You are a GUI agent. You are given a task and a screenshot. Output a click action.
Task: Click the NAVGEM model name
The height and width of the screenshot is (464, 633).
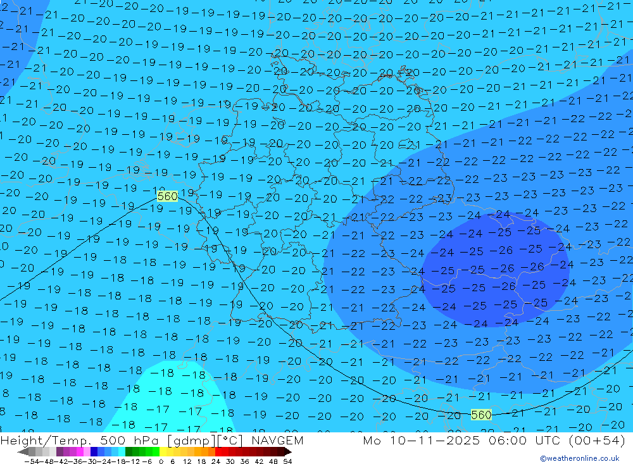tap(277, 440)
